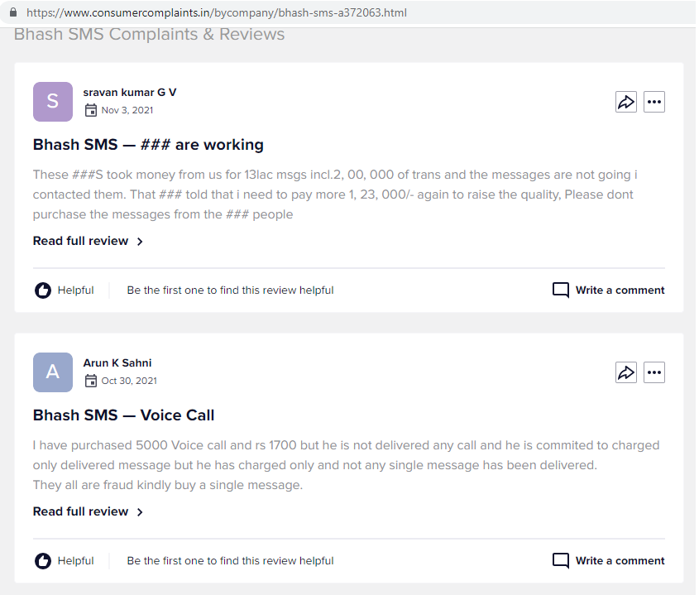Expand chevron next to sravan's Read full review
Image resolution: width=699 pixels, height=595 pixels.
140,242
